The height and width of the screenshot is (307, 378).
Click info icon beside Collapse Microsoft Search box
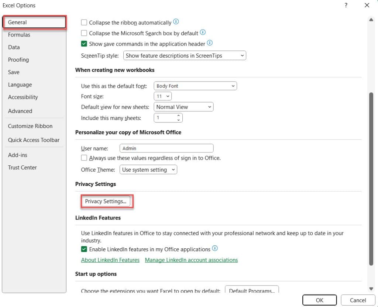(203, 32)
